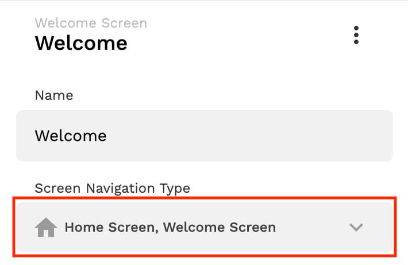Click the bold Welcome heading
Image resolution: width=408 pixels, height=265 pixels.
coord(81,43)
